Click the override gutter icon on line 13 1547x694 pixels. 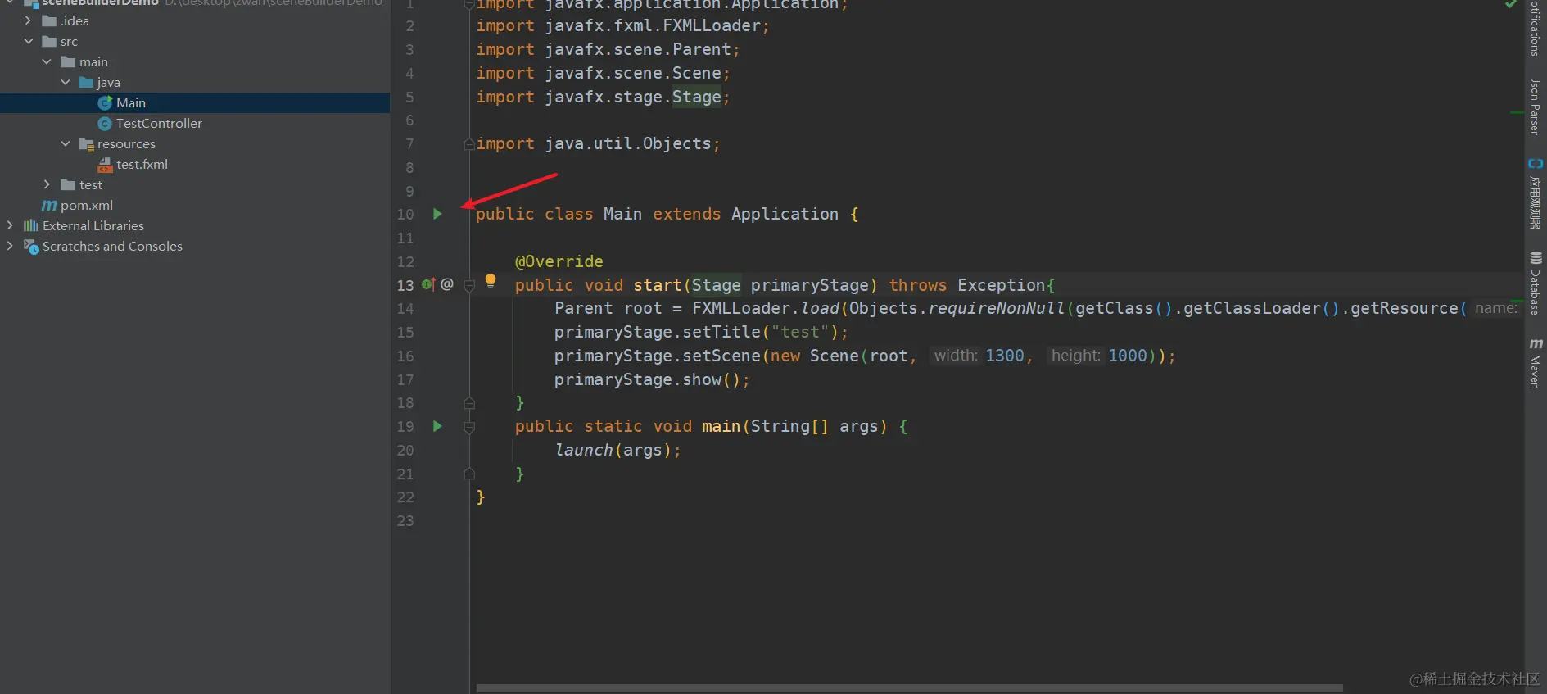coord(428,284)
